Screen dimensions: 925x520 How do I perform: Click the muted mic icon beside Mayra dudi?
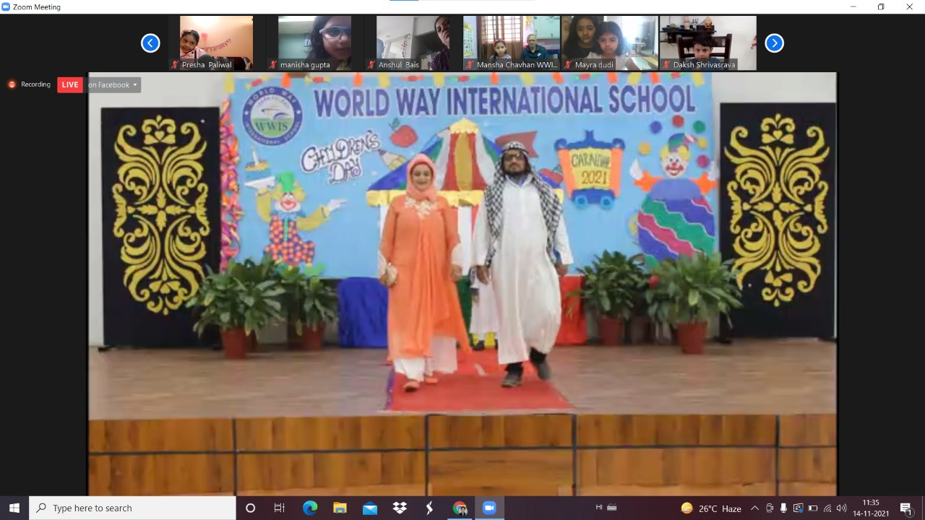click(x=568, y=65)
